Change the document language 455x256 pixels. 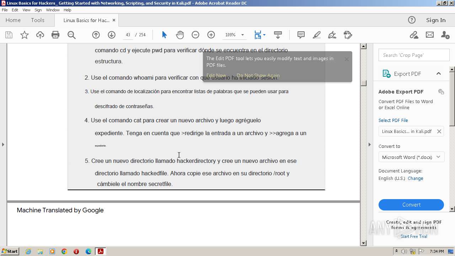point(415,178)
